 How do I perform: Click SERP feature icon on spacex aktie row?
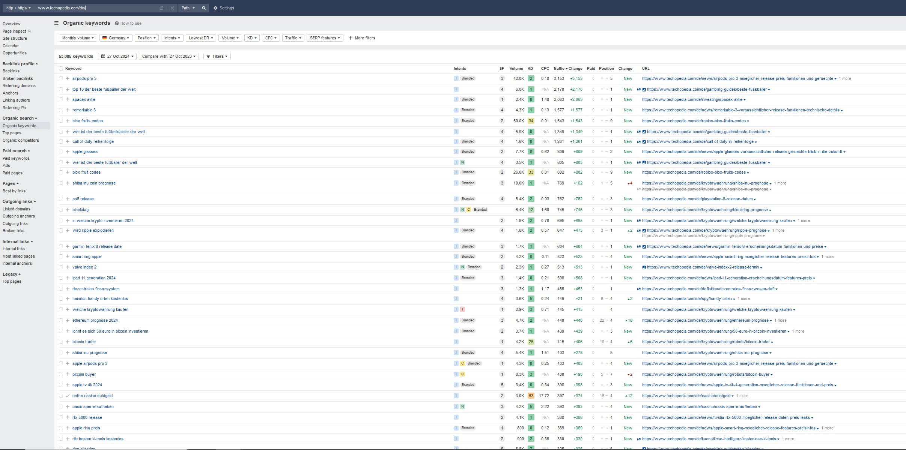(502, 99)
